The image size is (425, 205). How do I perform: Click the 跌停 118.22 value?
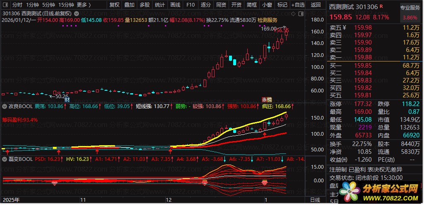411,104
